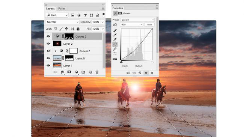Filter layers by smart object icon
Image resolution: width=244 pixels, height=137 pixels.
tap(98, 15)
